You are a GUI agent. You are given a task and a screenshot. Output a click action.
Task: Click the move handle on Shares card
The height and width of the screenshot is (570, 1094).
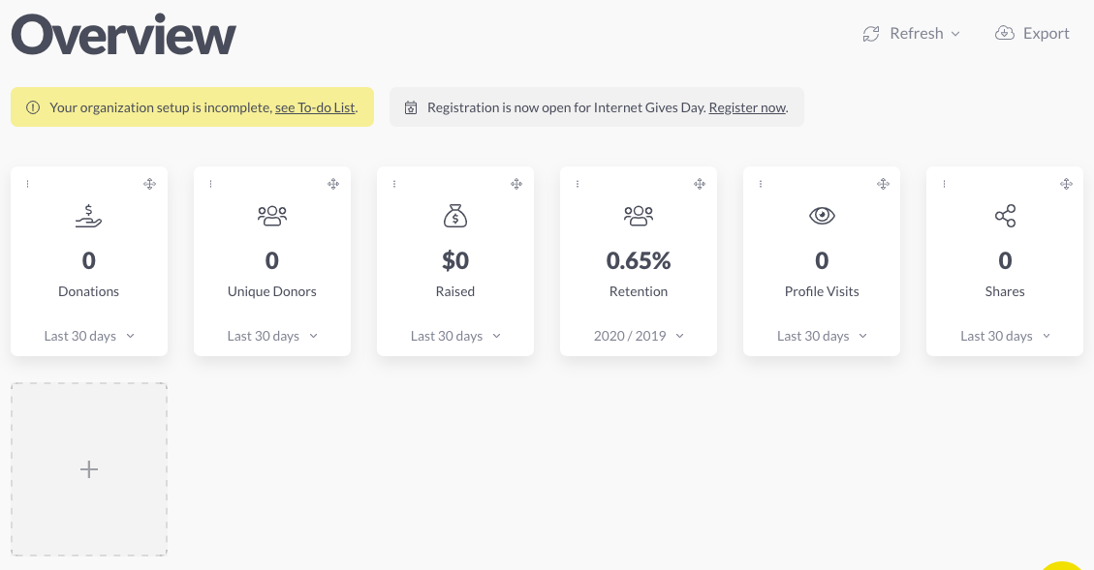(x=1066, y=184)
